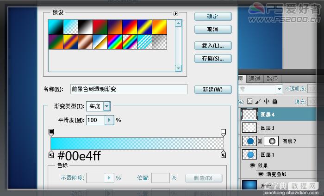The height and width of the screenshot is (196, 324).
Task: Open the presets flyout menu arrow
Action: point(175,13)
